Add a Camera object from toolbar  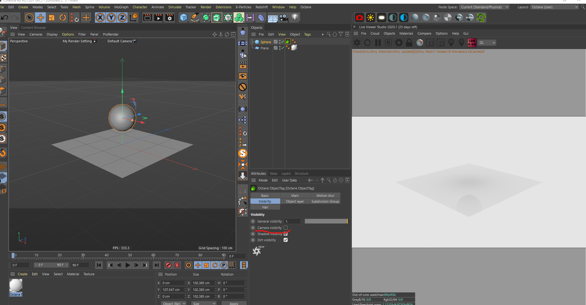[x=284, y=17]
